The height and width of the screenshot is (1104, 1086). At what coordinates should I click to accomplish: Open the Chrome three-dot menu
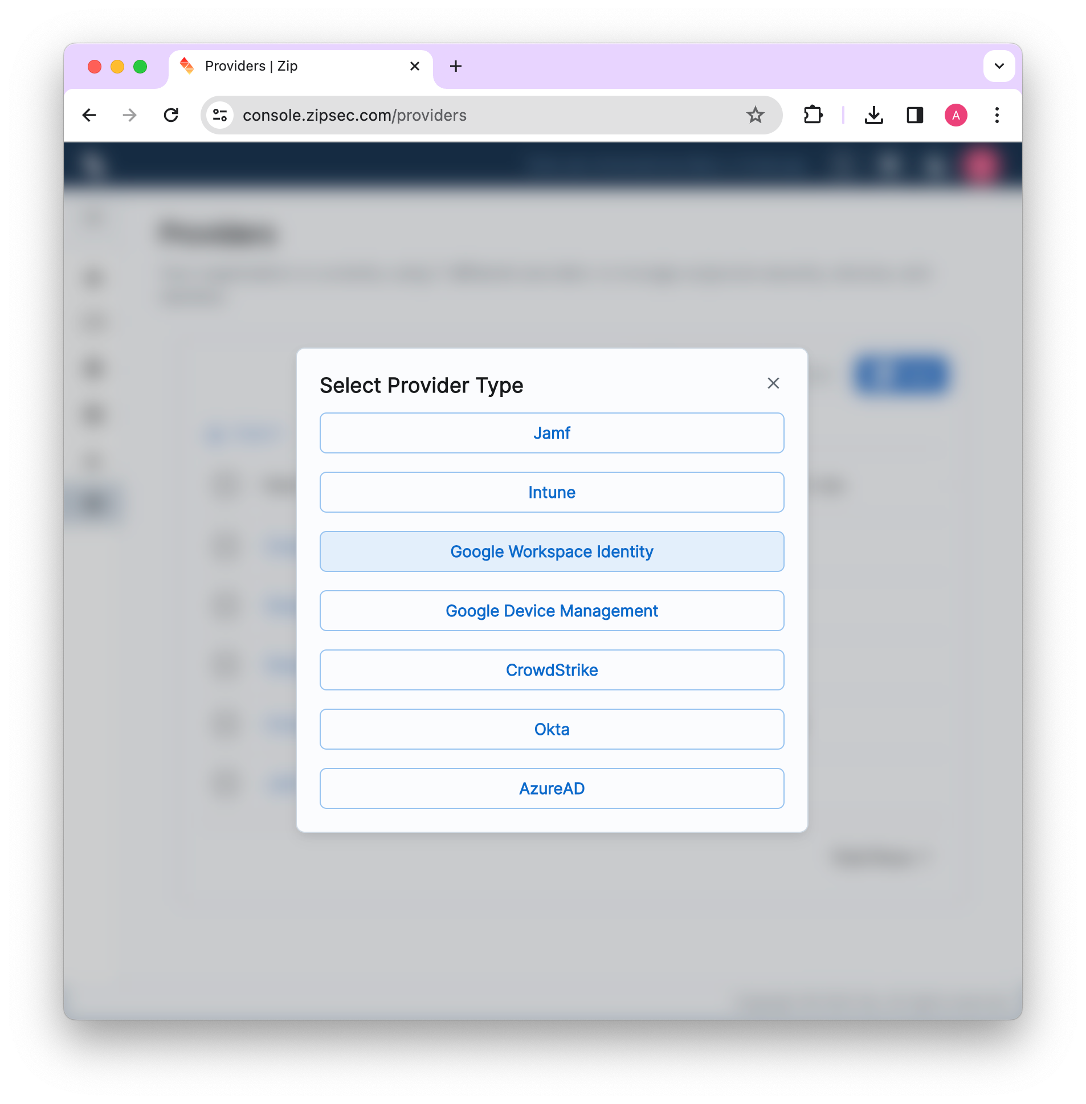pos(997,115)
